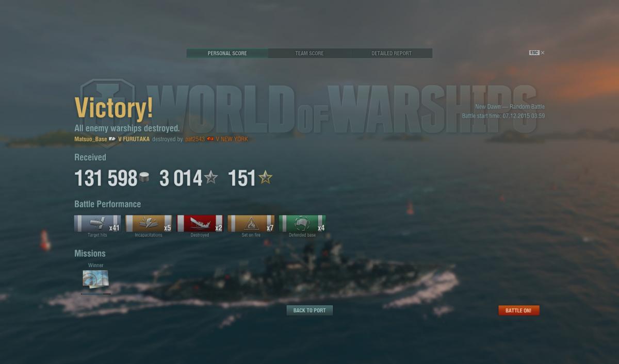The height and width of the screenshot is (364, 619).
Task: Click the Set on fire ribbon
Action: 251,224
